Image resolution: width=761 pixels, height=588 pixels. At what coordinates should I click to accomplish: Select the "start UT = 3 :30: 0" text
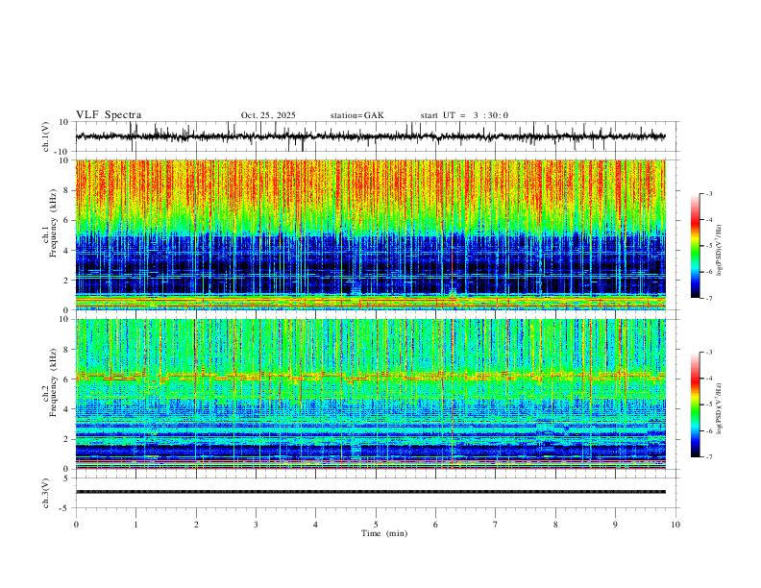(464, 115)
